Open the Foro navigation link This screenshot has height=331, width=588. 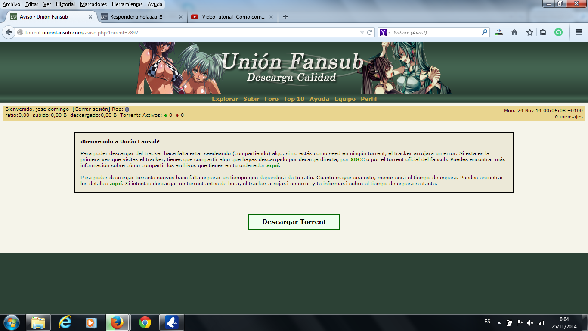(x=271, y=99)
